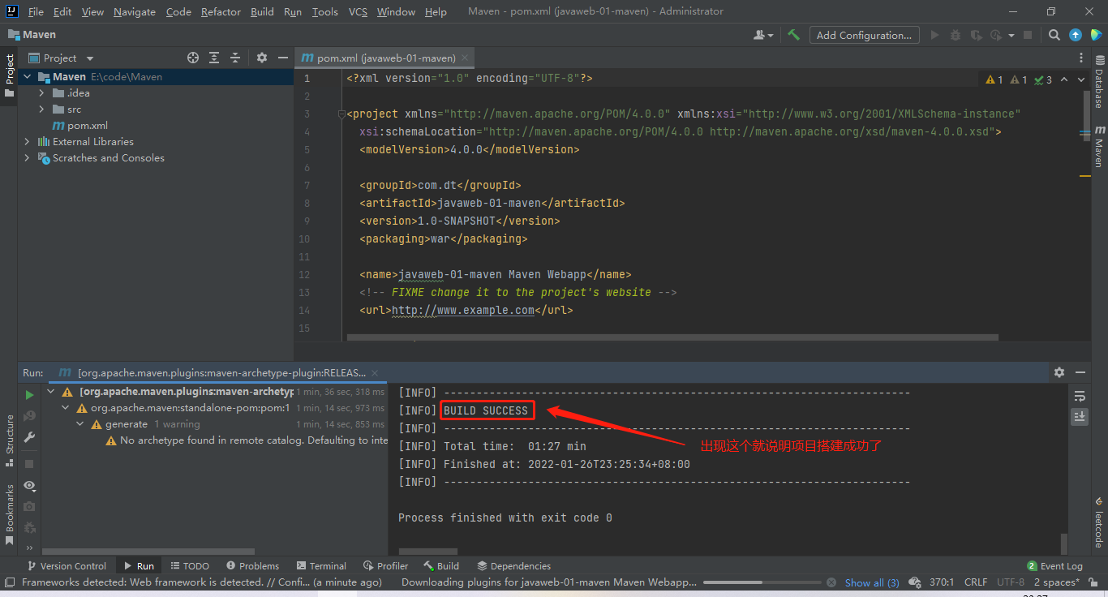Open the Navigate menu
The width and height of the screenshot is (1108, 597).
coord(134,11)
